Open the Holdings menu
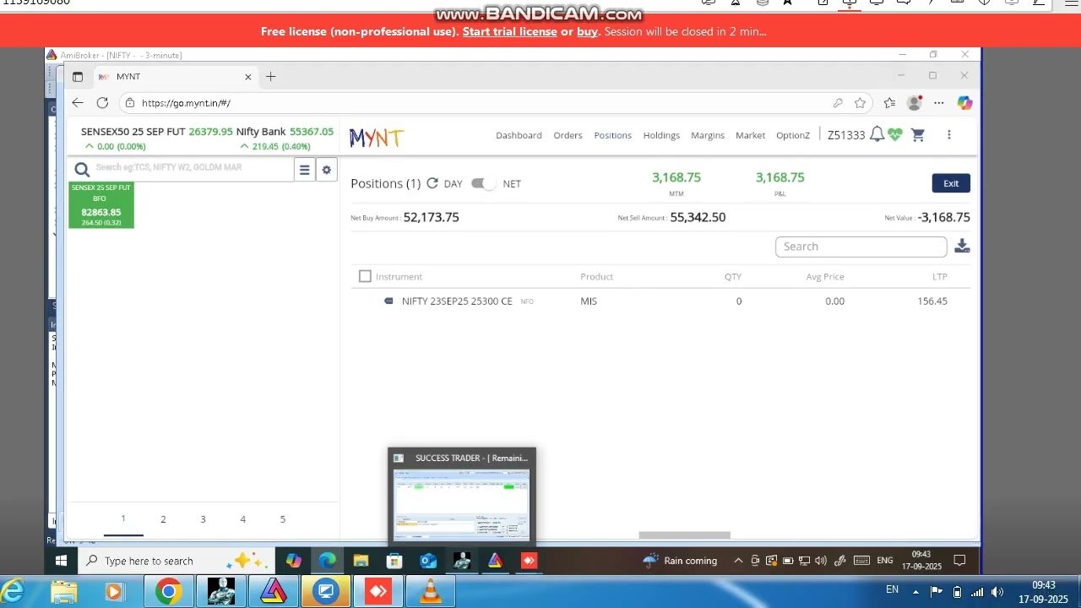 tap(661, 135)
